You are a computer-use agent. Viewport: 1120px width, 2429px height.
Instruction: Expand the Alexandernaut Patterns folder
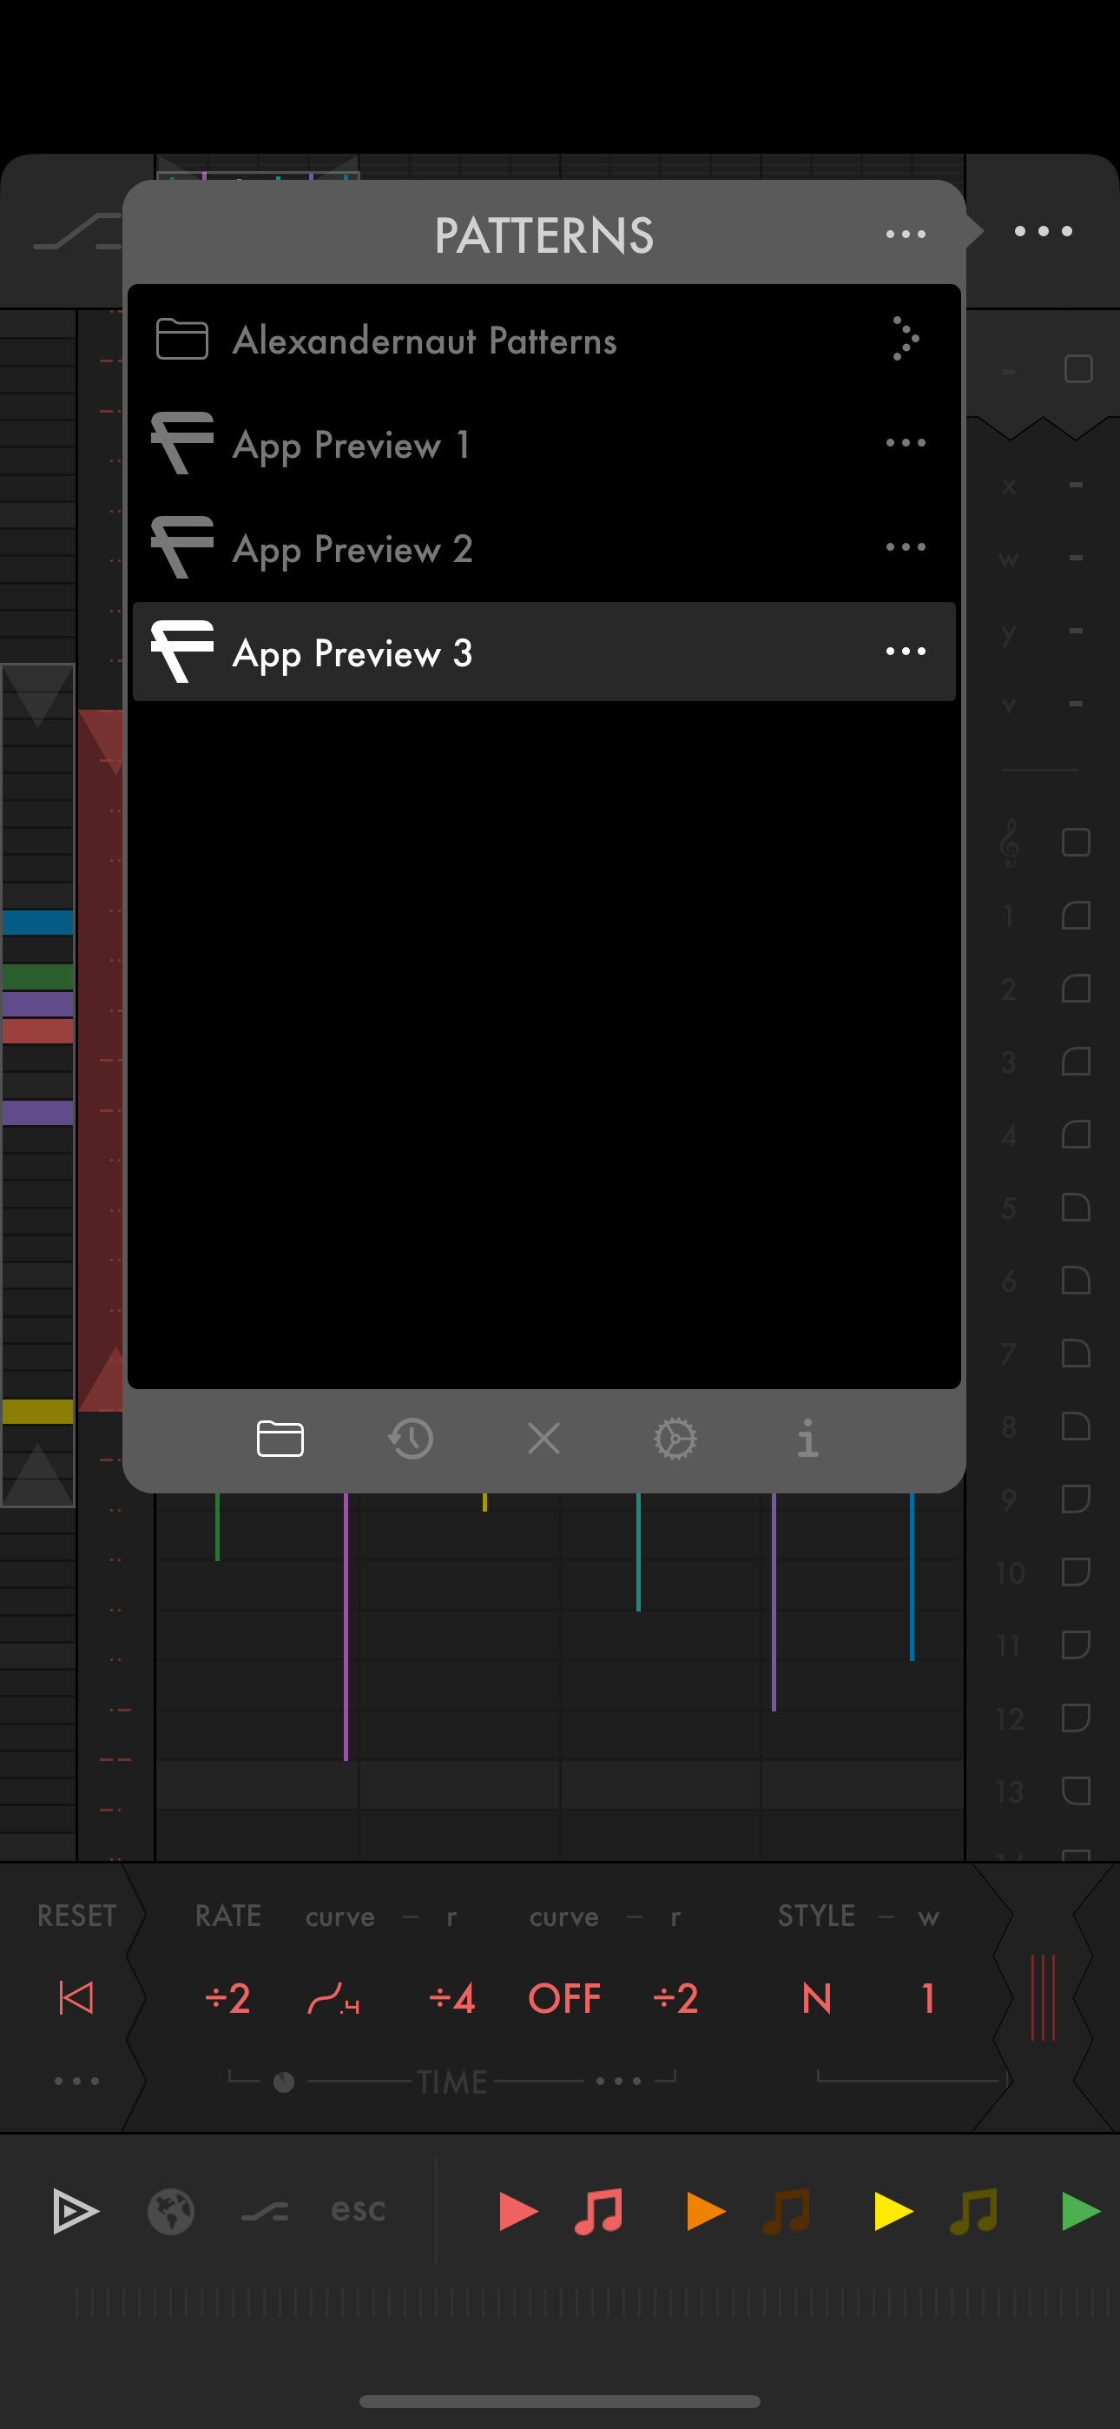tap(904, 340)
